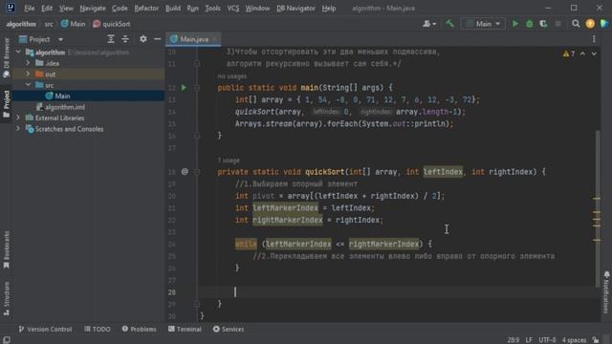
Task: Open the Services tool window
Action: 229,329
